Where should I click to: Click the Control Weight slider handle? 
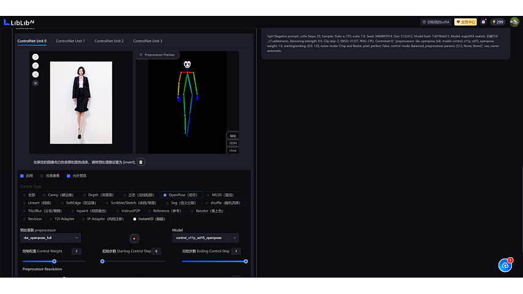(x=55, y=262)
